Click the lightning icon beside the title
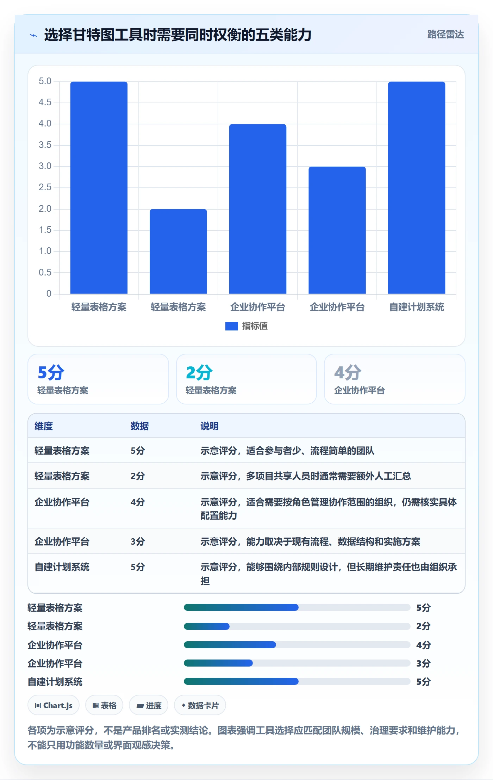The image size is (493, 780). click(x=33, y=35)
